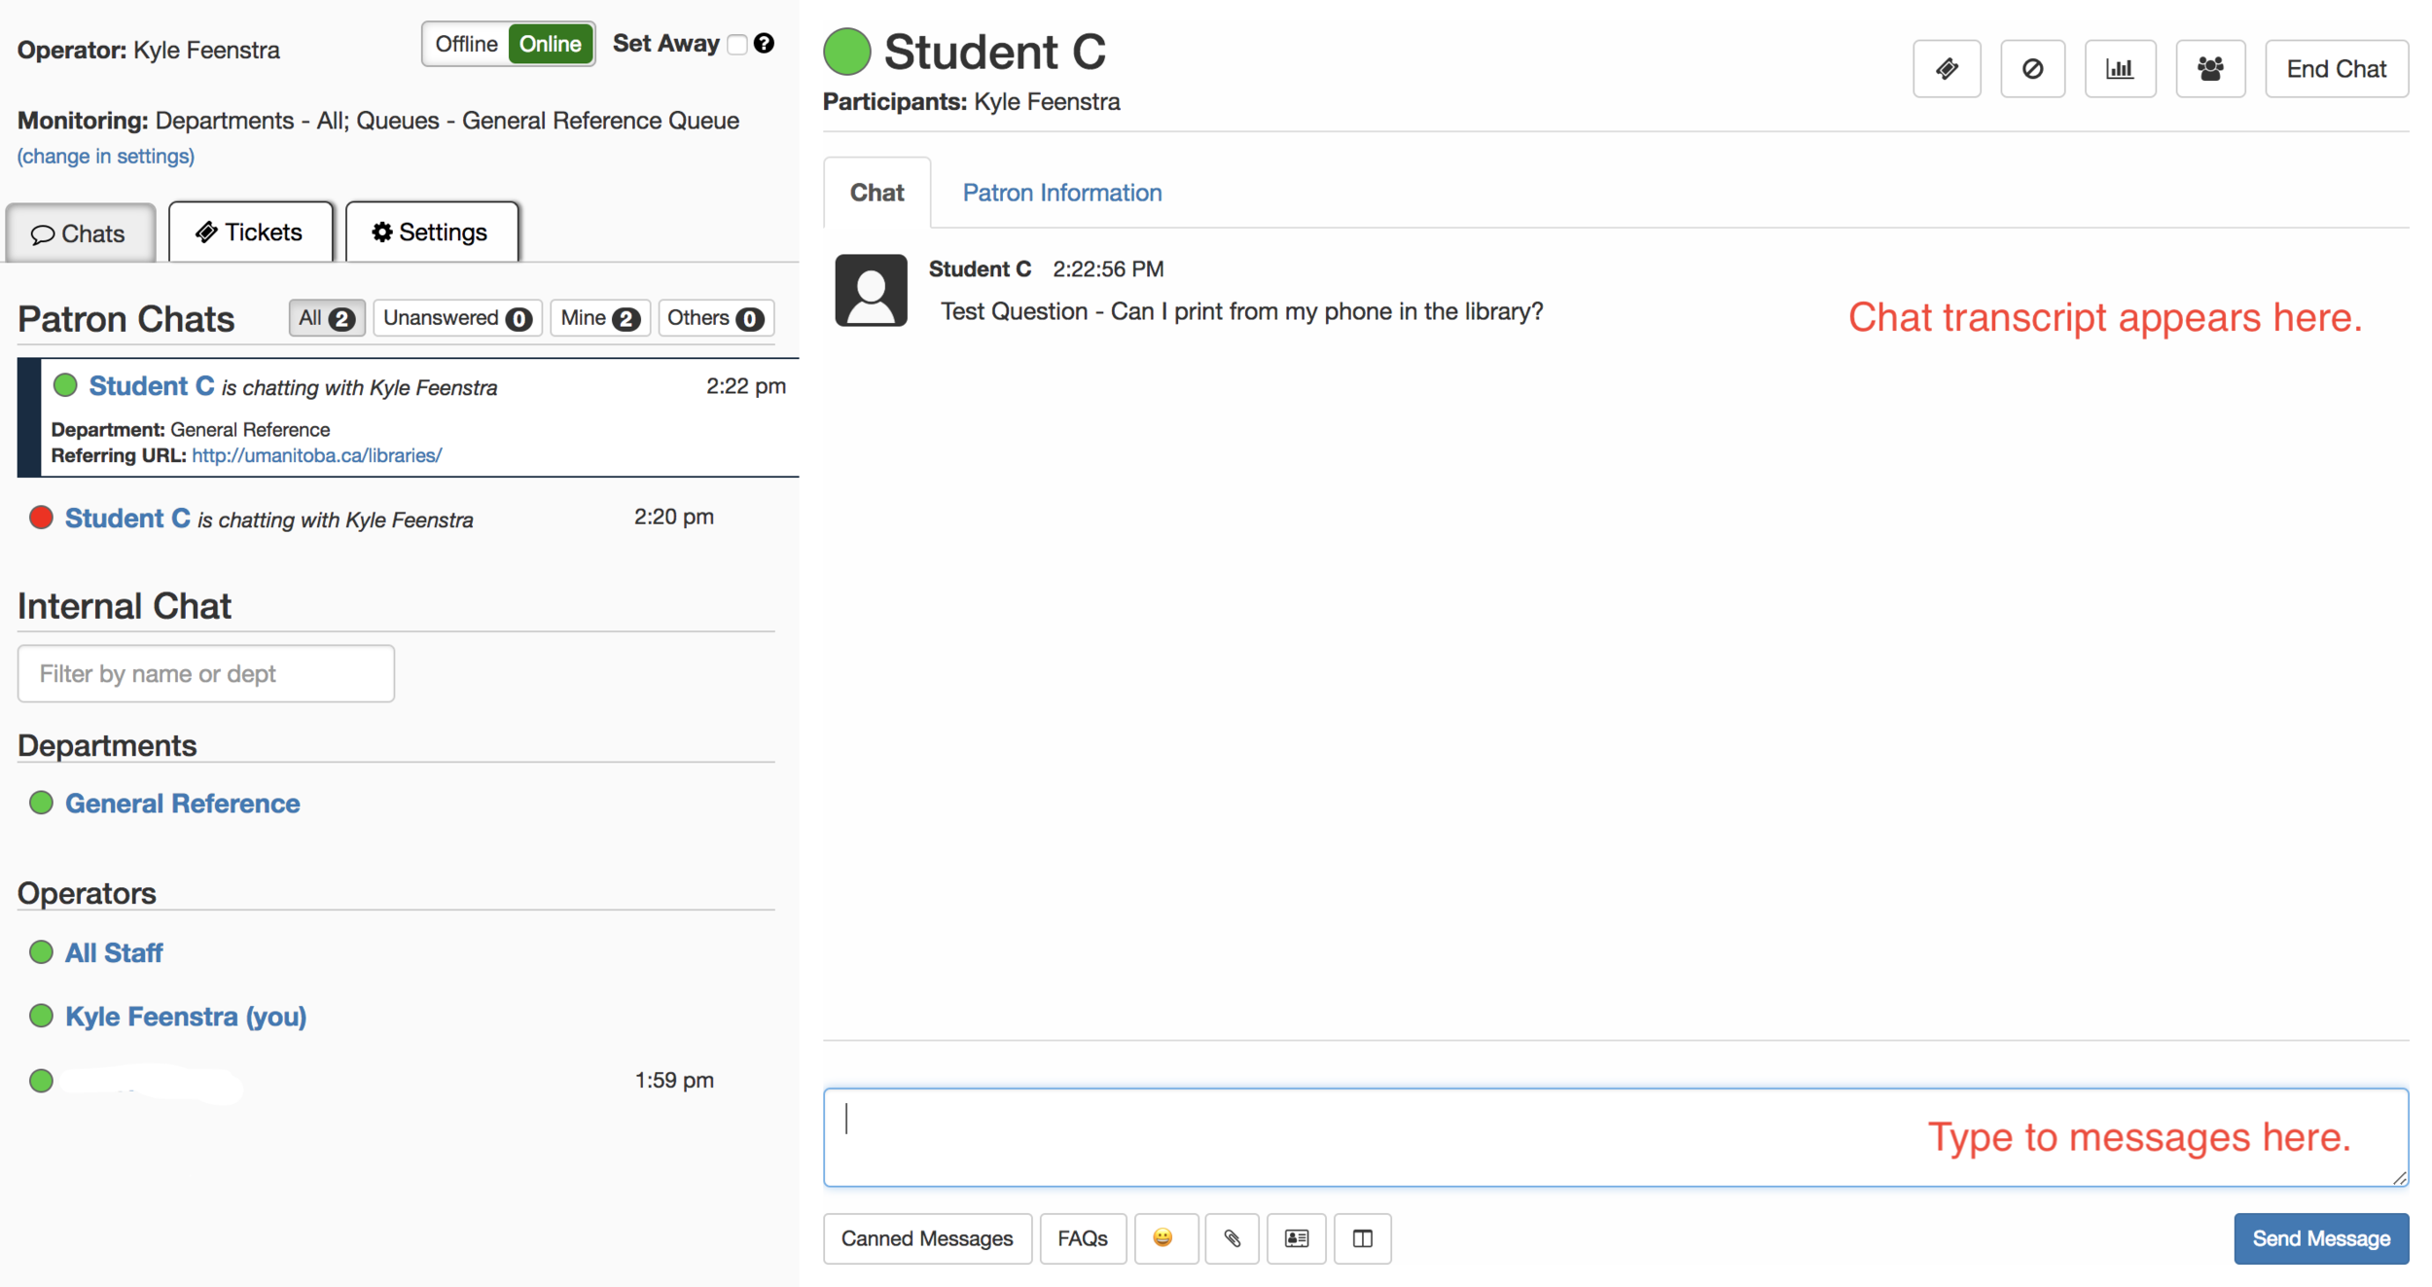The width and height of the screenshot is (2432, 1287).
Task: Set operator status to Online
Action: [x=550, y=44]
